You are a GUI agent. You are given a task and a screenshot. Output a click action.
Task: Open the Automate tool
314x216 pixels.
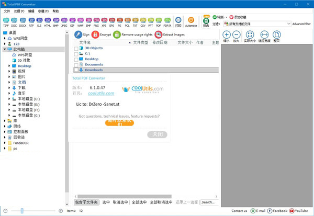191,22
